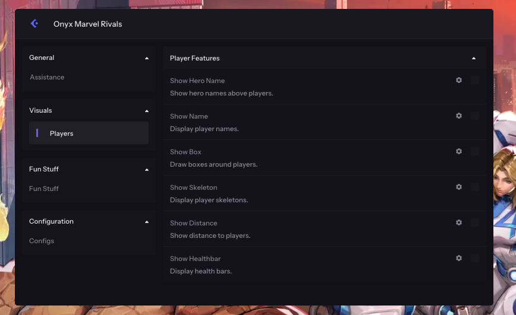Click the Configuration section header
The width and height of the screenshot is (516, 315).
pos(51,221)
